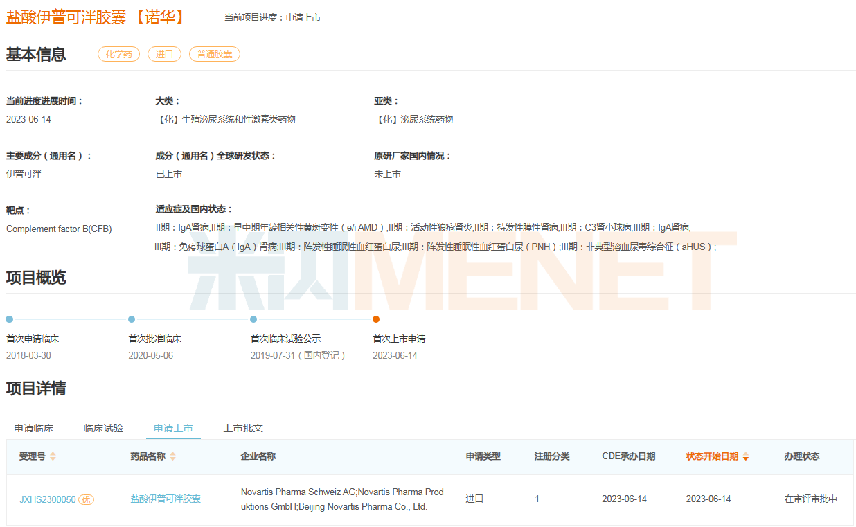This screenshot has width=856, height=527.
Task: Click the 首次临床试验公示 timeline dot
Action: click(x=253, y=319)
